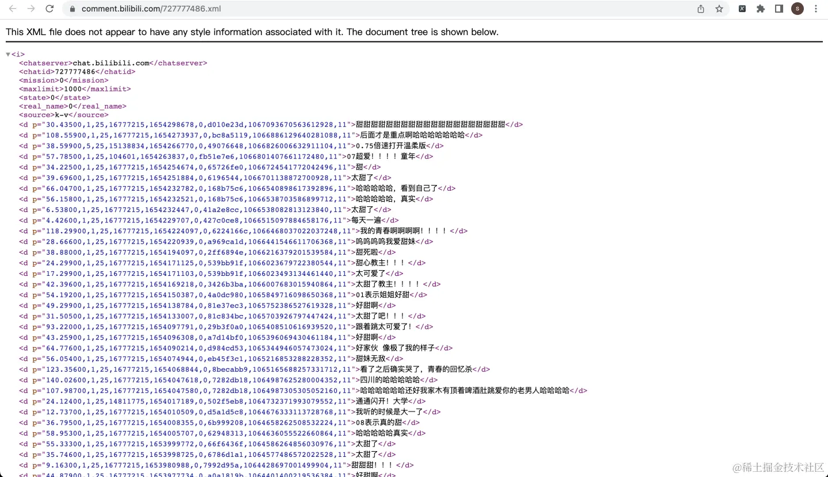The width and height of the screenshot is (828, 477).
Task: Select the real_name element line
Action: (x=72, y=106)
